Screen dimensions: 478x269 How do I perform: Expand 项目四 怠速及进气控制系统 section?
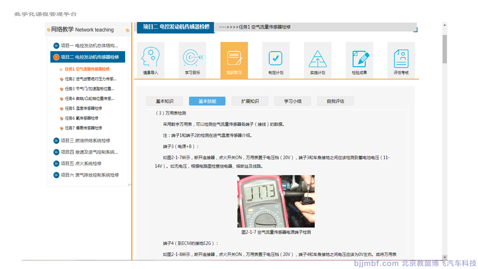tap(56, 152)
